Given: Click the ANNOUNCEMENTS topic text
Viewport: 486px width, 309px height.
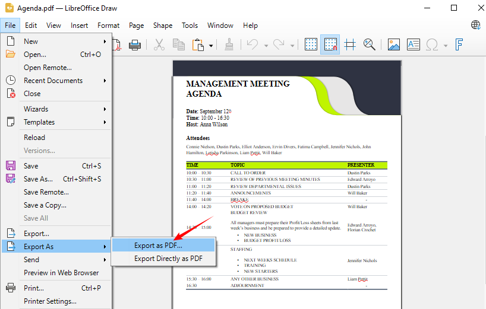Looking at the screenshot, I should pos(251,193).
